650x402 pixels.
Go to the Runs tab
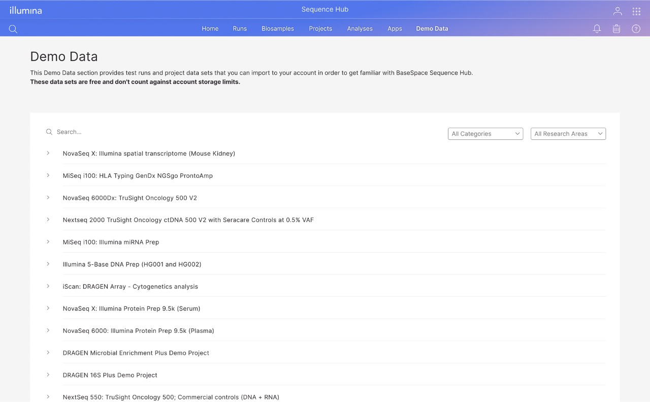[240, 29]
